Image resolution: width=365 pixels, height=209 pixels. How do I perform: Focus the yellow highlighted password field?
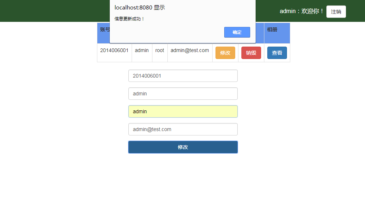pos(183,111)
